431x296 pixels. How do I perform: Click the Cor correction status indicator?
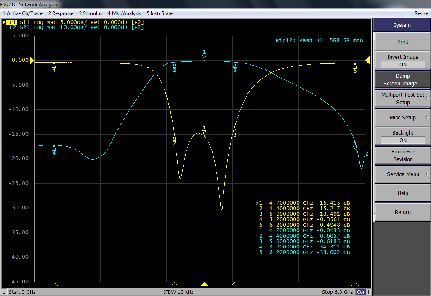(x=361, y=292)
